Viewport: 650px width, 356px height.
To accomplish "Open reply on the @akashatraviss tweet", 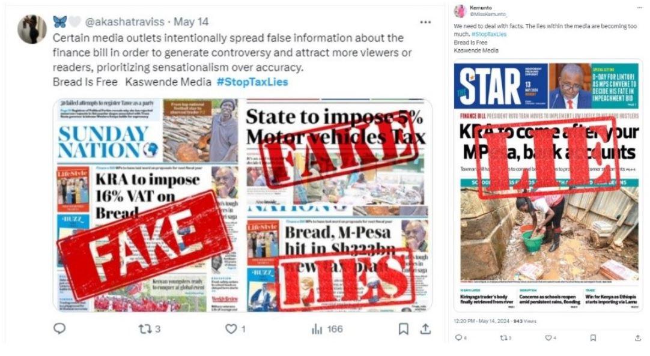I will [59, 328].
